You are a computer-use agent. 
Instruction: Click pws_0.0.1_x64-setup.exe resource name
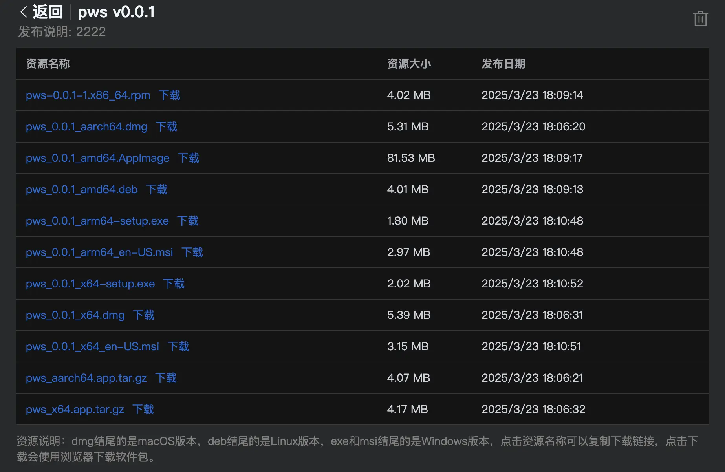90,284
